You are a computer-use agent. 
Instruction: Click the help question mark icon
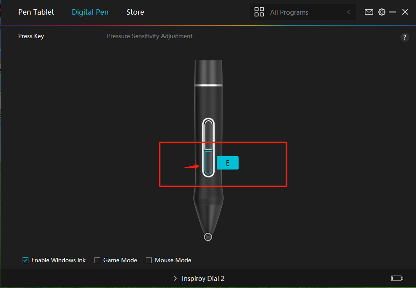click(404, 37)
